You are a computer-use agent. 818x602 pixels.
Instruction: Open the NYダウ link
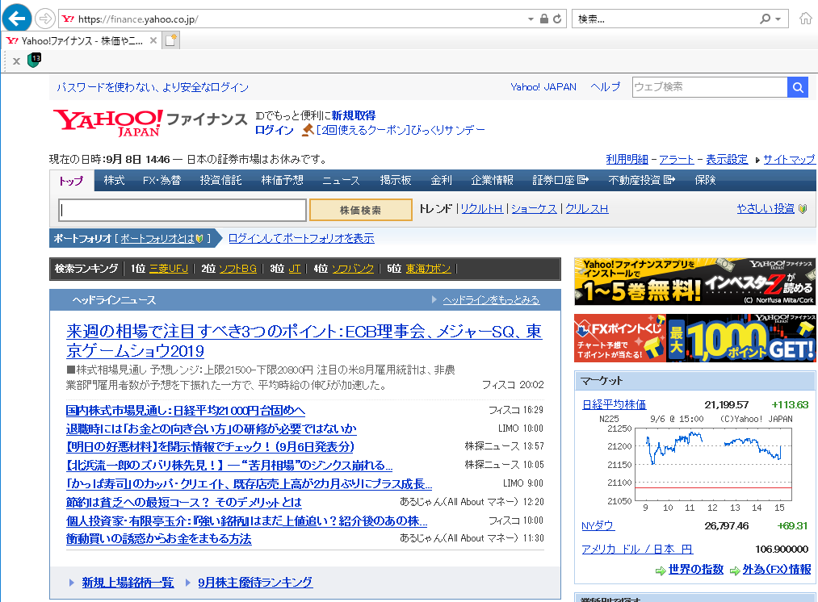(598, 526)
